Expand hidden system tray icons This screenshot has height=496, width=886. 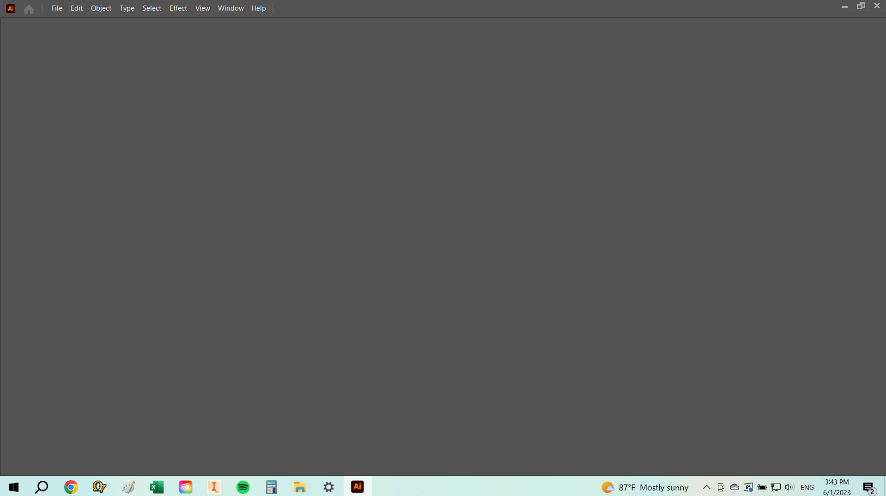706,487
